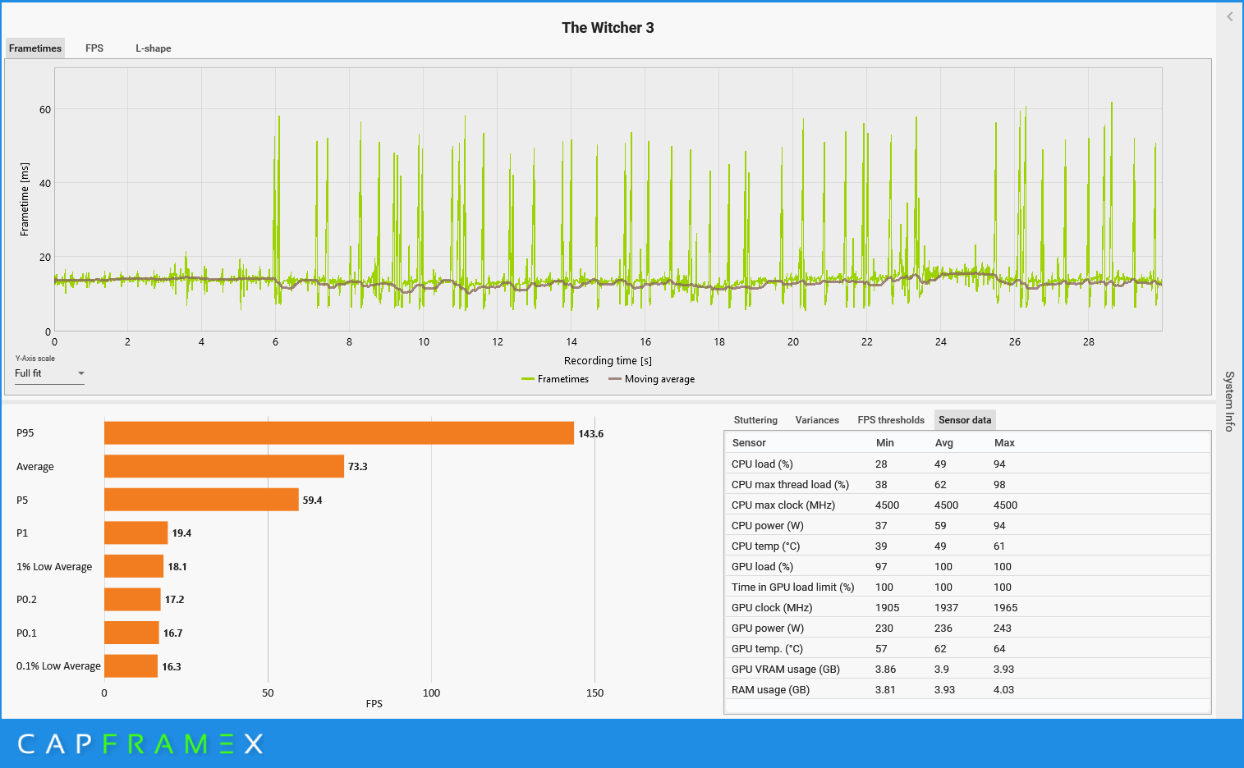The width and height of the screenshot is (1244, 768).
Task: Select the RAM usage (GB) row
Action: tap(967, 689)
